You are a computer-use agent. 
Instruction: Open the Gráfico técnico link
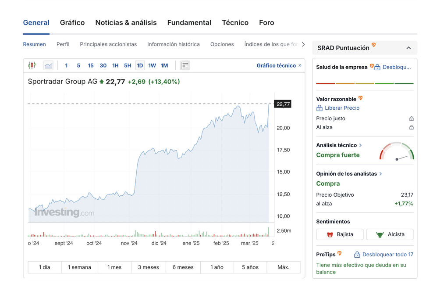(279, 65)
